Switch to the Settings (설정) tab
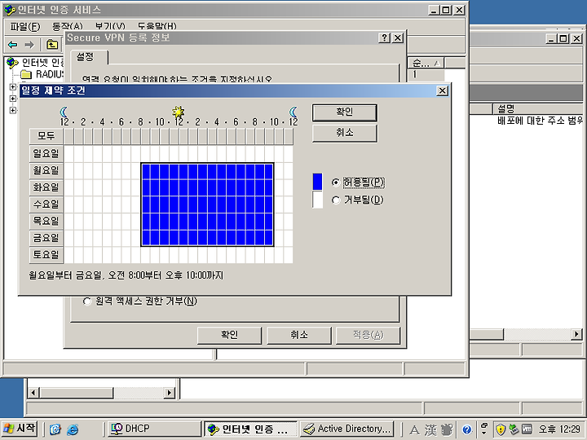This screenshot has width=587, height=440. coord(89,57)
